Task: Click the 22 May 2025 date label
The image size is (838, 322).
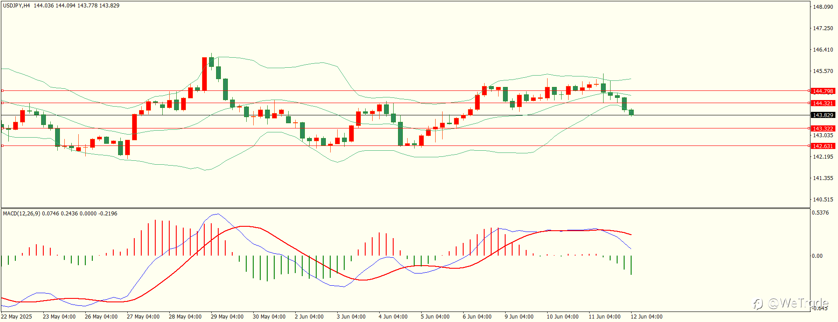Action: tap(17, 317)
